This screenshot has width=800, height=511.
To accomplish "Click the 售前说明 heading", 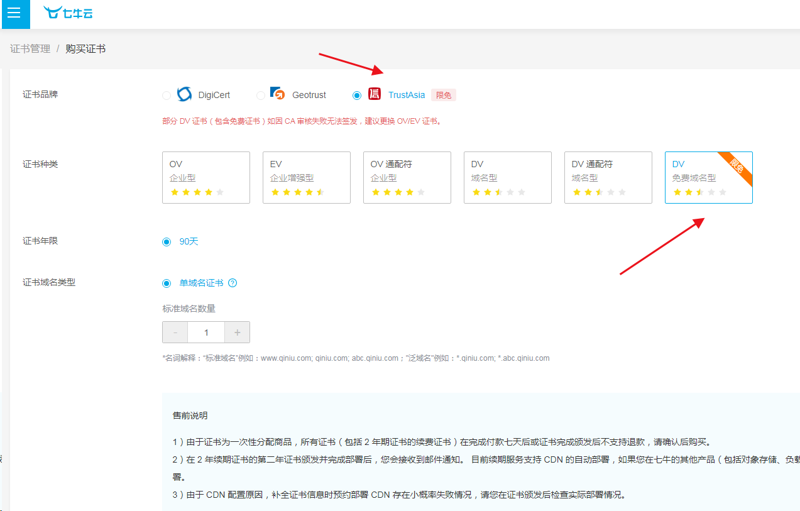I will pyautogui.click(x=190, y=415).
